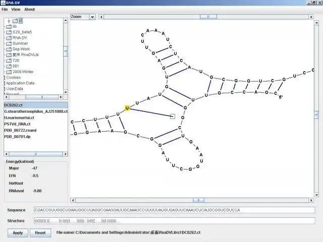Image resolution: width=323 pixels, height=242 pixels.
Task: Click the top horizontal slider thumb
Action: [x=208, y=17]
